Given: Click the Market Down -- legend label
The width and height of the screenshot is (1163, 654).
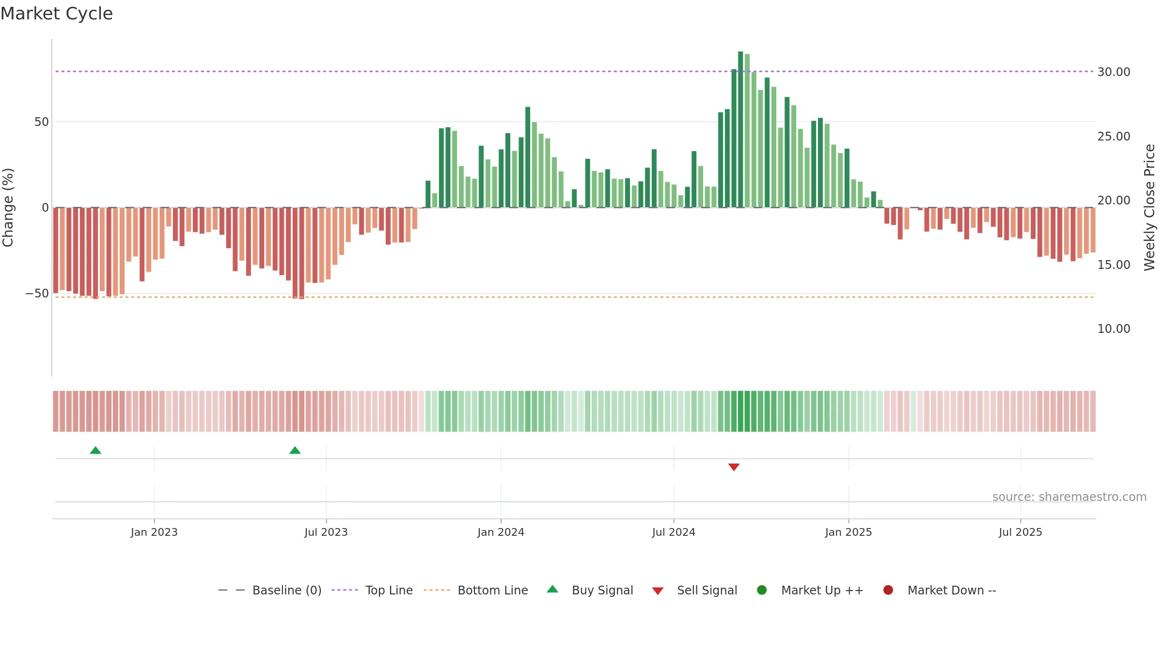Looking at the screenshot, I should pos(952,590).
